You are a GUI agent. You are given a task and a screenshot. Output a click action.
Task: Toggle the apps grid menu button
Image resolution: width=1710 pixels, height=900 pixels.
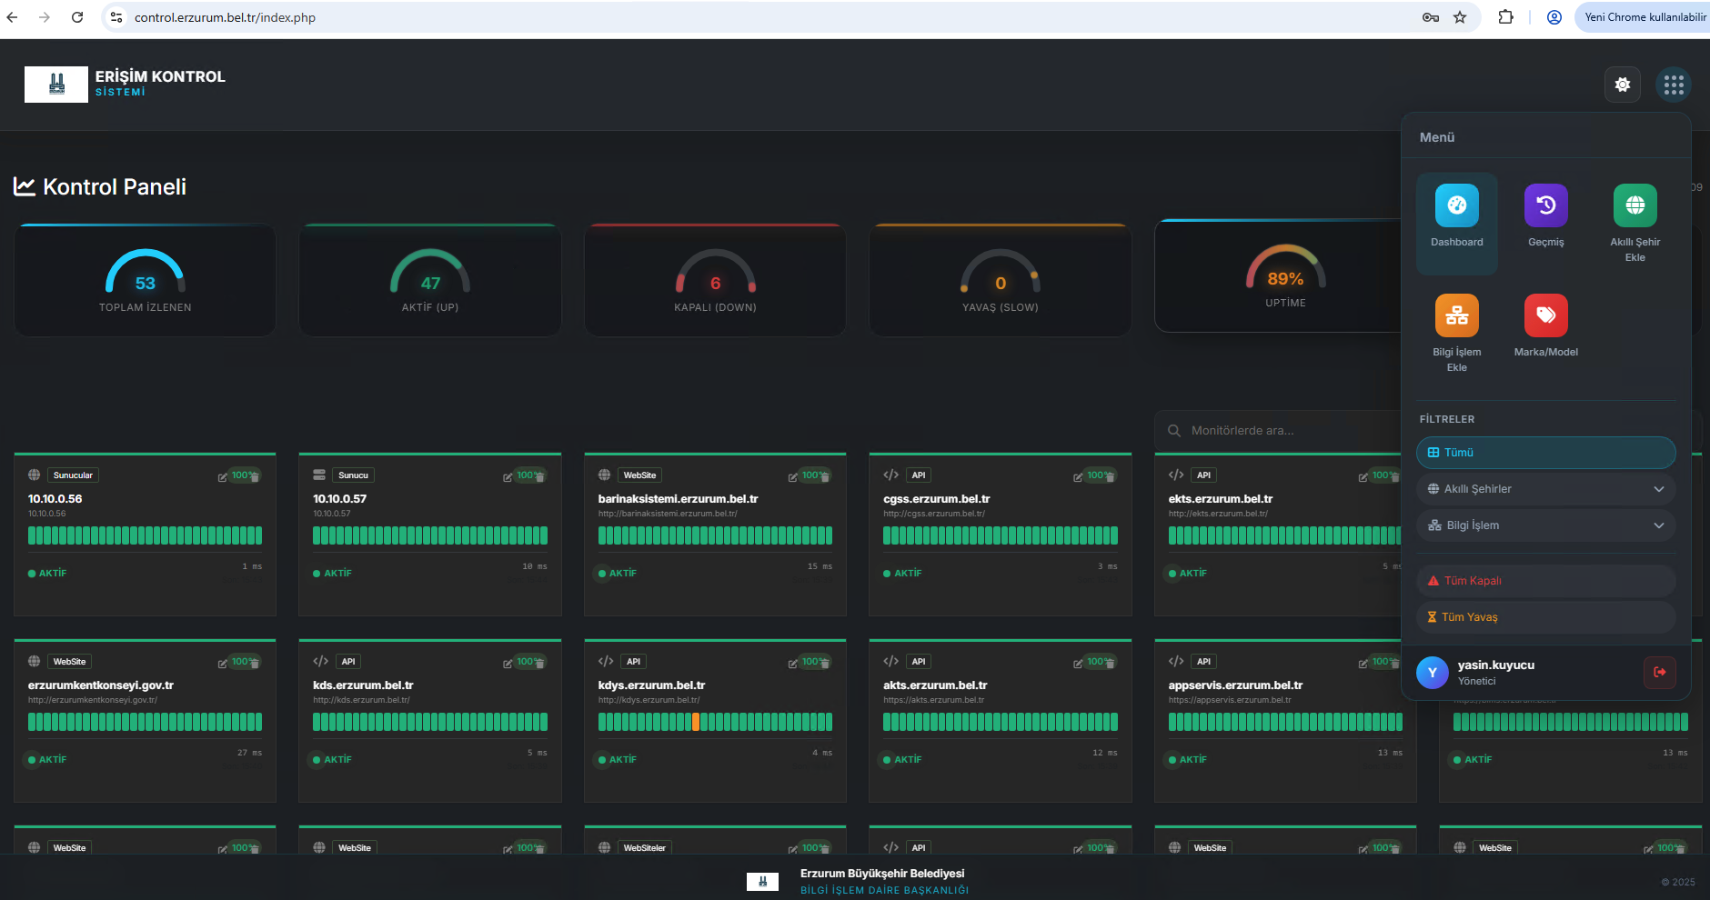(x=1673, y=85)
